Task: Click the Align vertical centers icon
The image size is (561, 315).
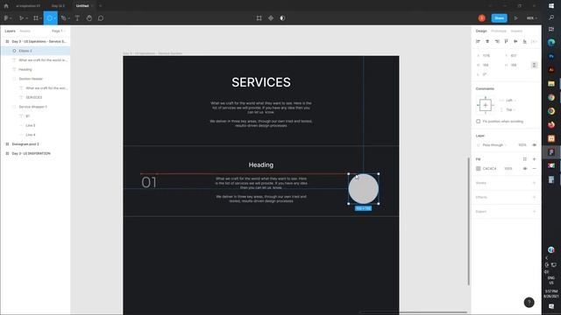Action: pyautogui.click(x=515, y=42)
